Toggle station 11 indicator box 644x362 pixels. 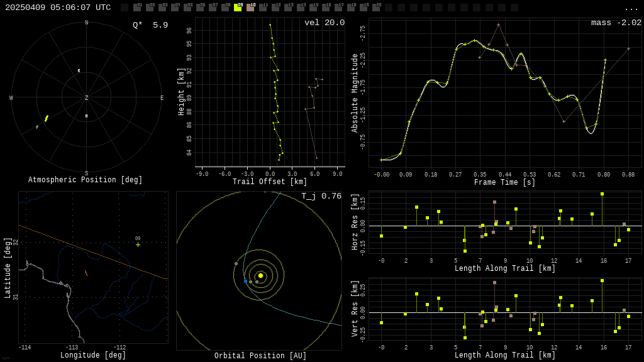click(263, 8)
